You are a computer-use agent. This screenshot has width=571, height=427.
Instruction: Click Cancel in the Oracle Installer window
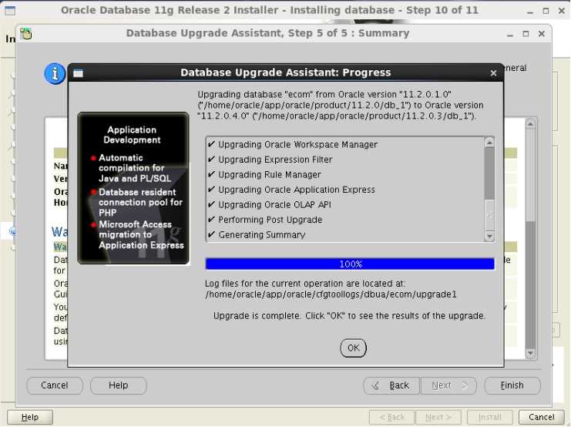[x=542, y=417]
